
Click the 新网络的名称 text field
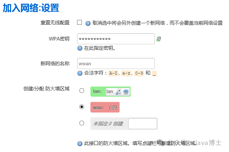click(116, 63)
